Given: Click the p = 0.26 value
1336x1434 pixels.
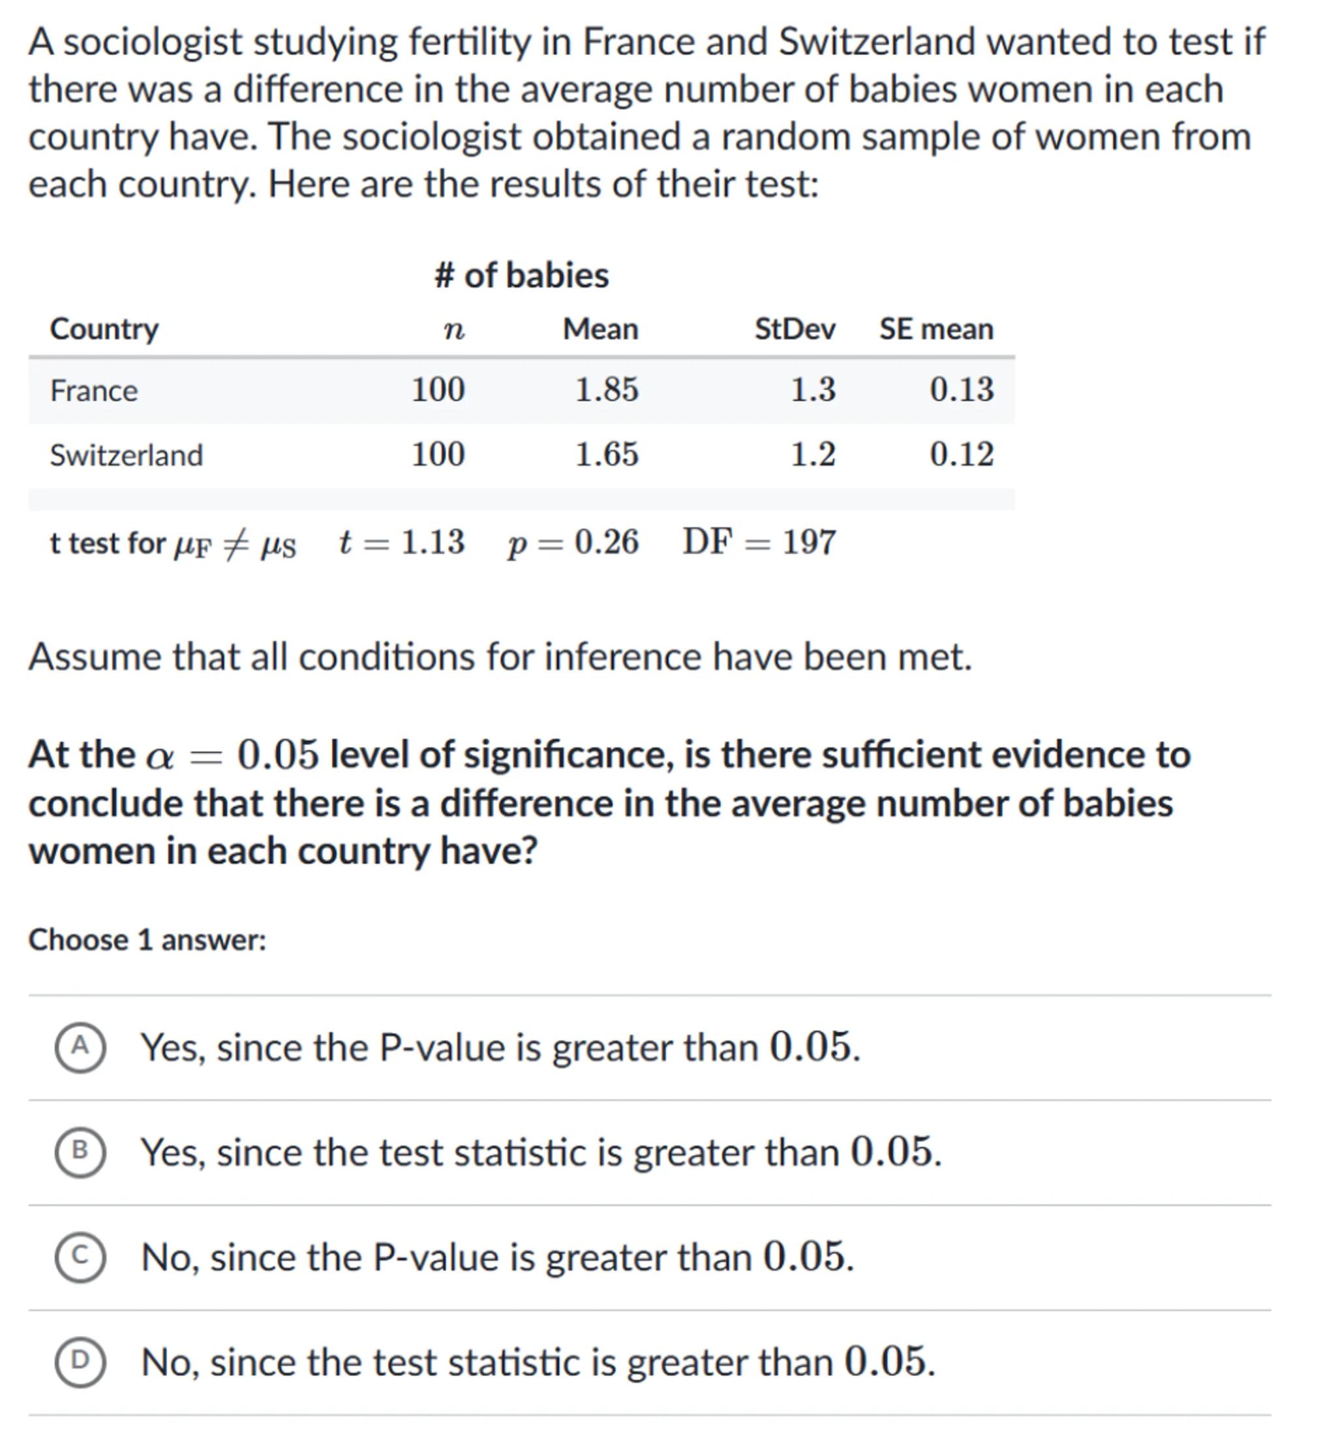Looking at the screenshot, I should tap(573, 542).
